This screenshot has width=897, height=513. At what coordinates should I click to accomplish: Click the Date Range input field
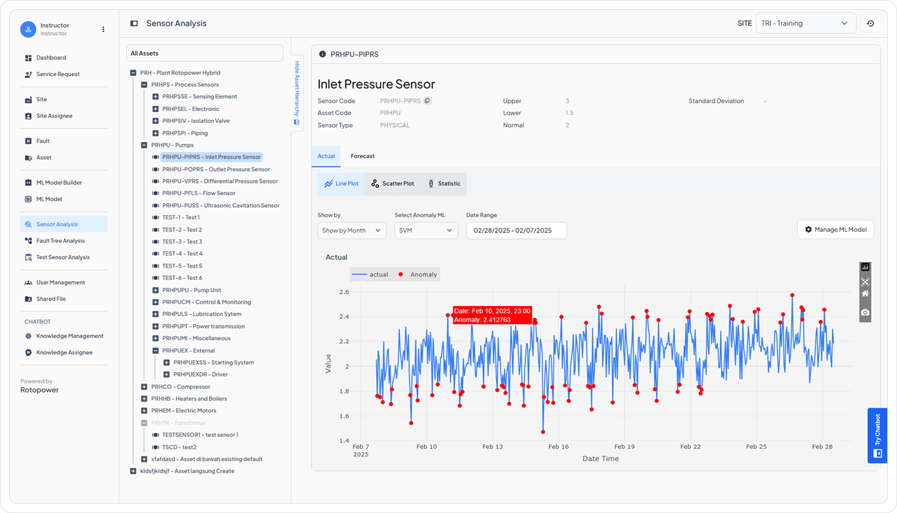point(516,230)
